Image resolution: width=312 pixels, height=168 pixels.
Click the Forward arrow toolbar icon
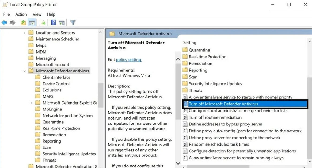(x=12, y=23)
